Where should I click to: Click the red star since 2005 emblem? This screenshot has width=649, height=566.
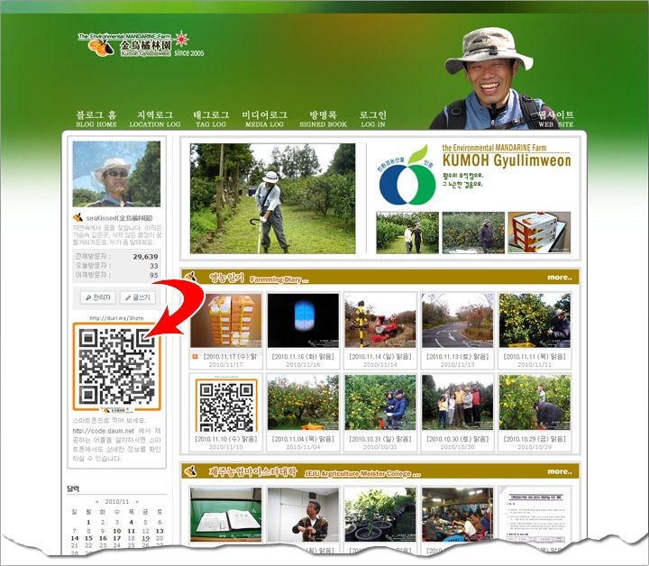(188, 43)
